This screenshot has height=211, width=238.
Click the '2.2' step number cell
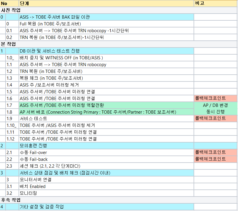(12, 159)
